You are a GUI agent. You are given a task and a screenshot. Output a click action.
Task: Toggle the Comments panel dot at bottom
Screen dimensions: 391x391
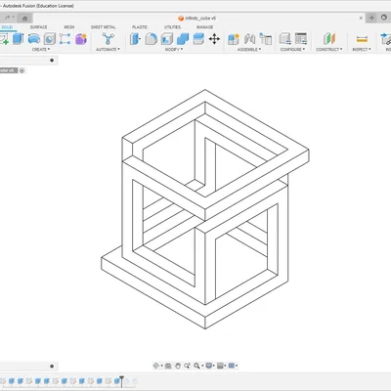(x=52, y=367)
